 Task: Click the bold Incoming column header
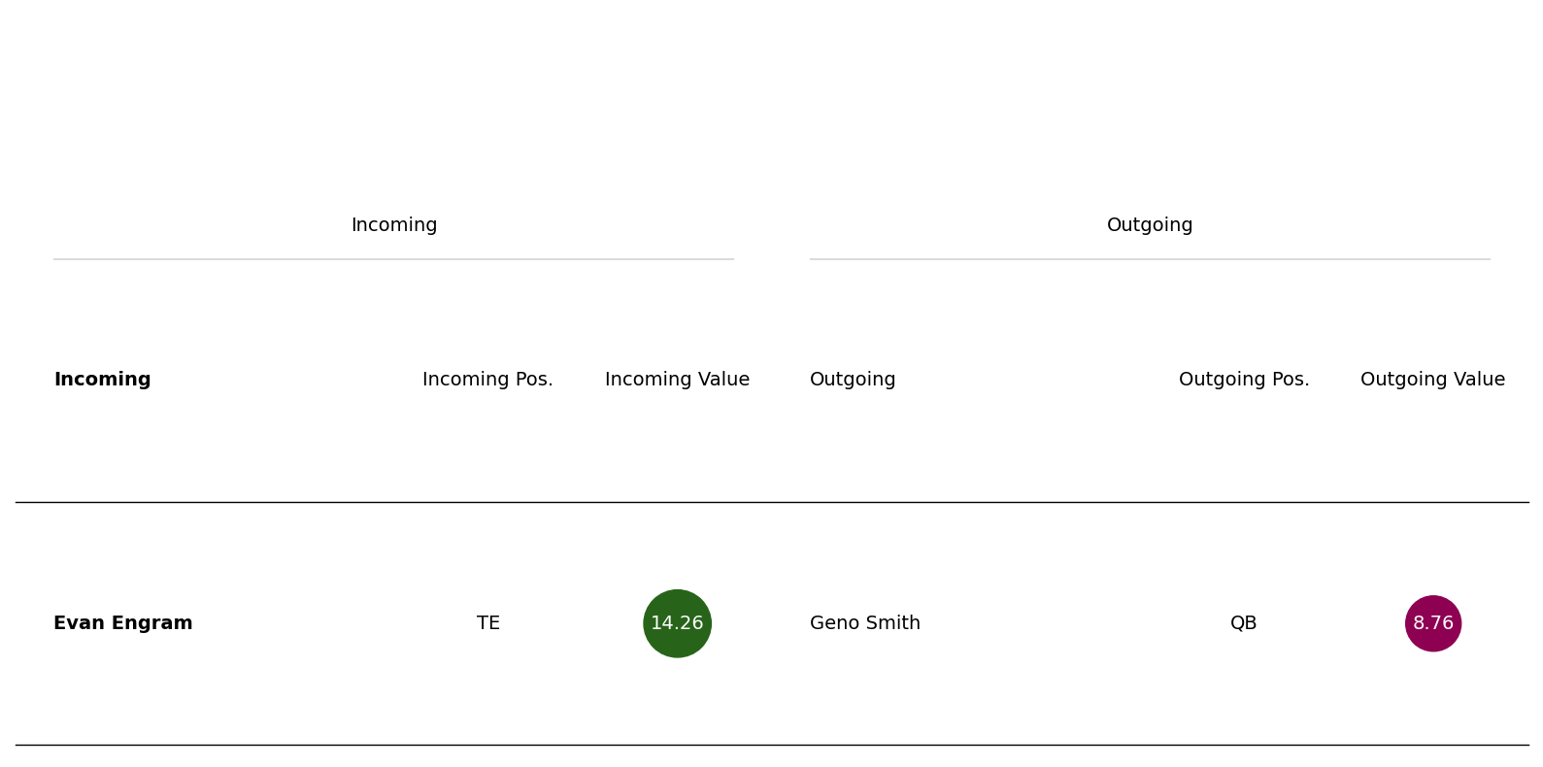pos(102,380)
